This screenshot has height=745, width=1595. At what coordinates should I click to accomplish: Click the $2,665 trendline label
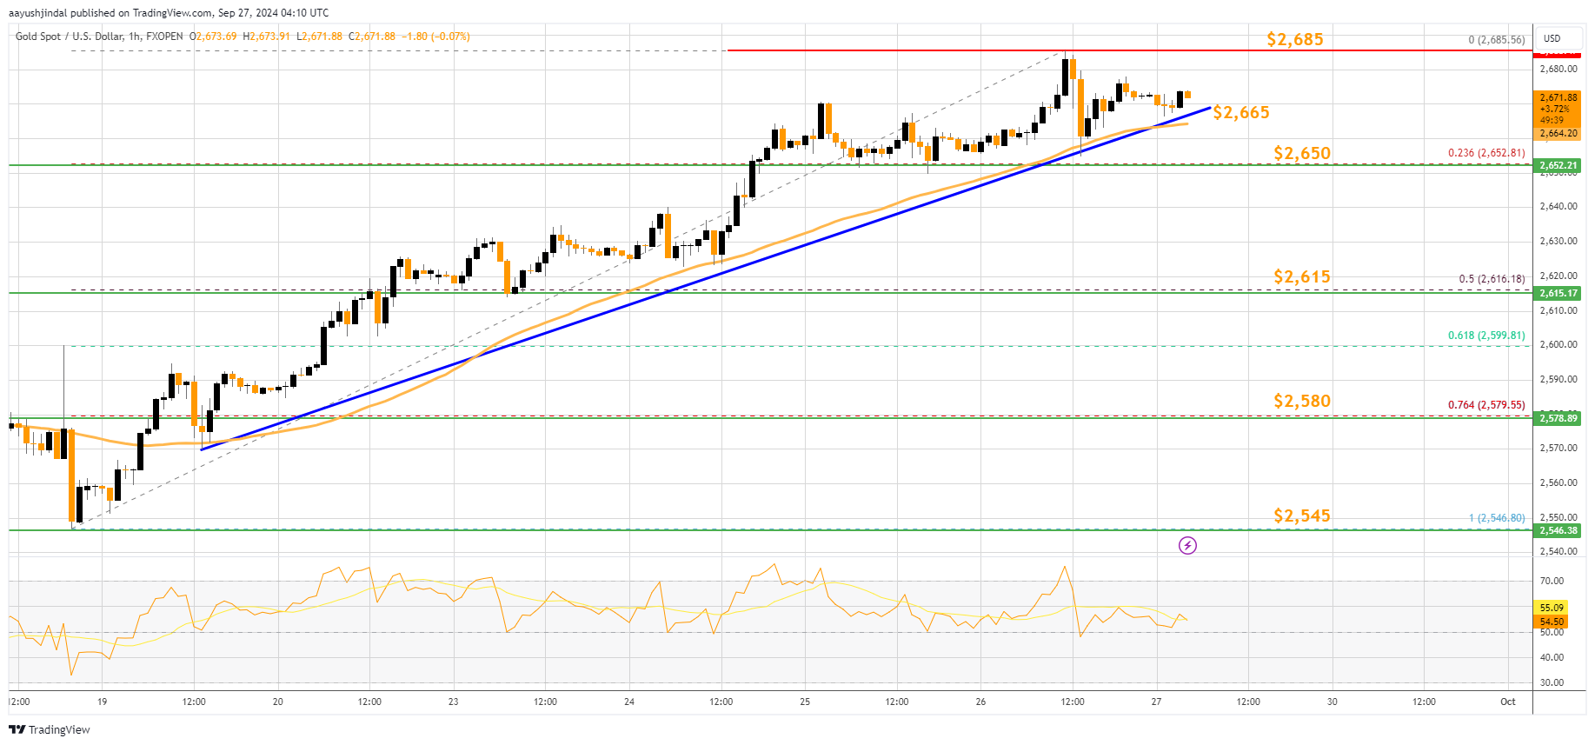(1240, 112)
